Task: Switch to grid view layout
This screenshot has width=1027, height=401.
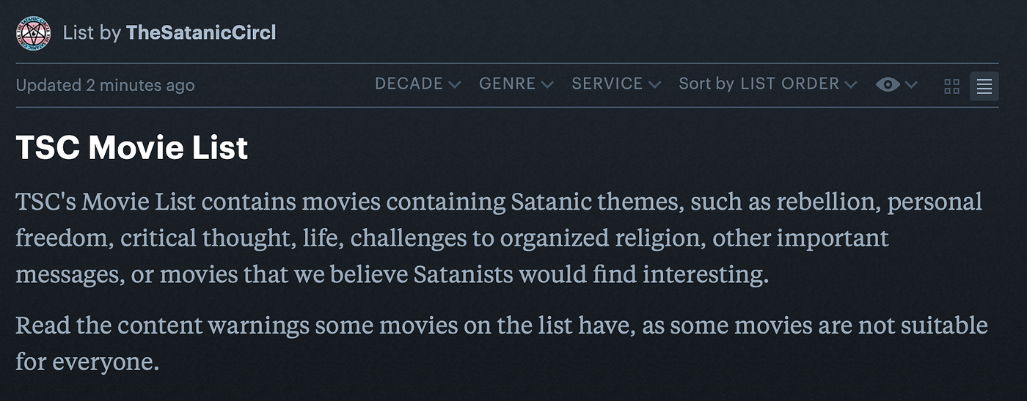Action: pyautogui.click(x=951, y=87)
